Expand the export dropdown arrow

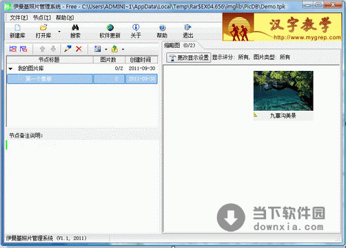[x=123, y=50]
